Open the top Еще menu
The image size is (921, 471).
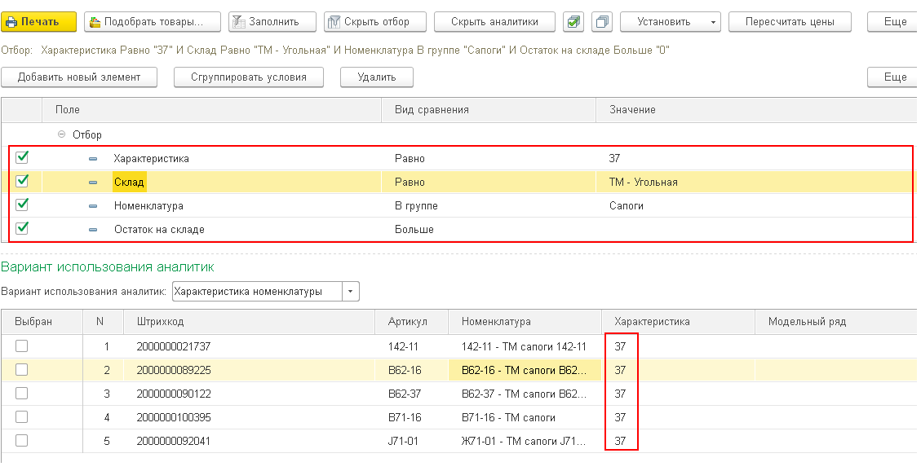click(x=894, y=22)
